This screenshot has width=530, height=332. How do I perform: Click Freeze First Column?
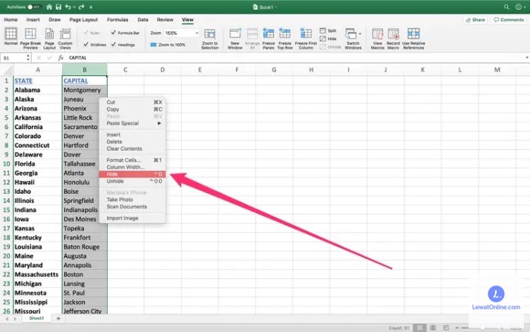(306, 38)
